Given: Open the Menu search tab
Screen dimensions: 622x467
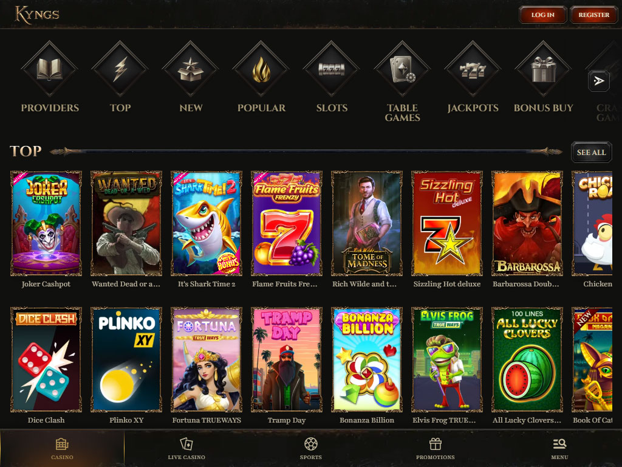Looking at the screenshot, I should pos(559,449).
